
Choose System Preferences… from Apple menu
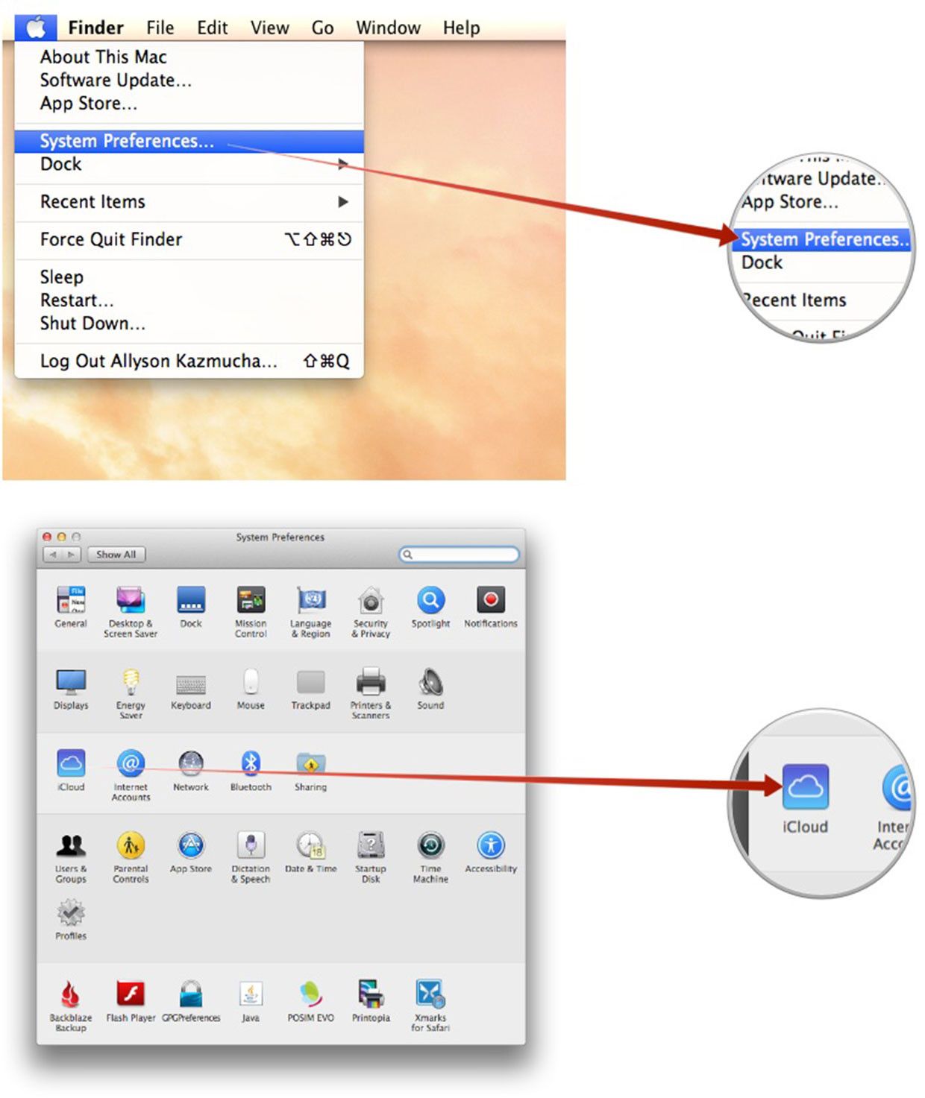[x=127, y=141]
